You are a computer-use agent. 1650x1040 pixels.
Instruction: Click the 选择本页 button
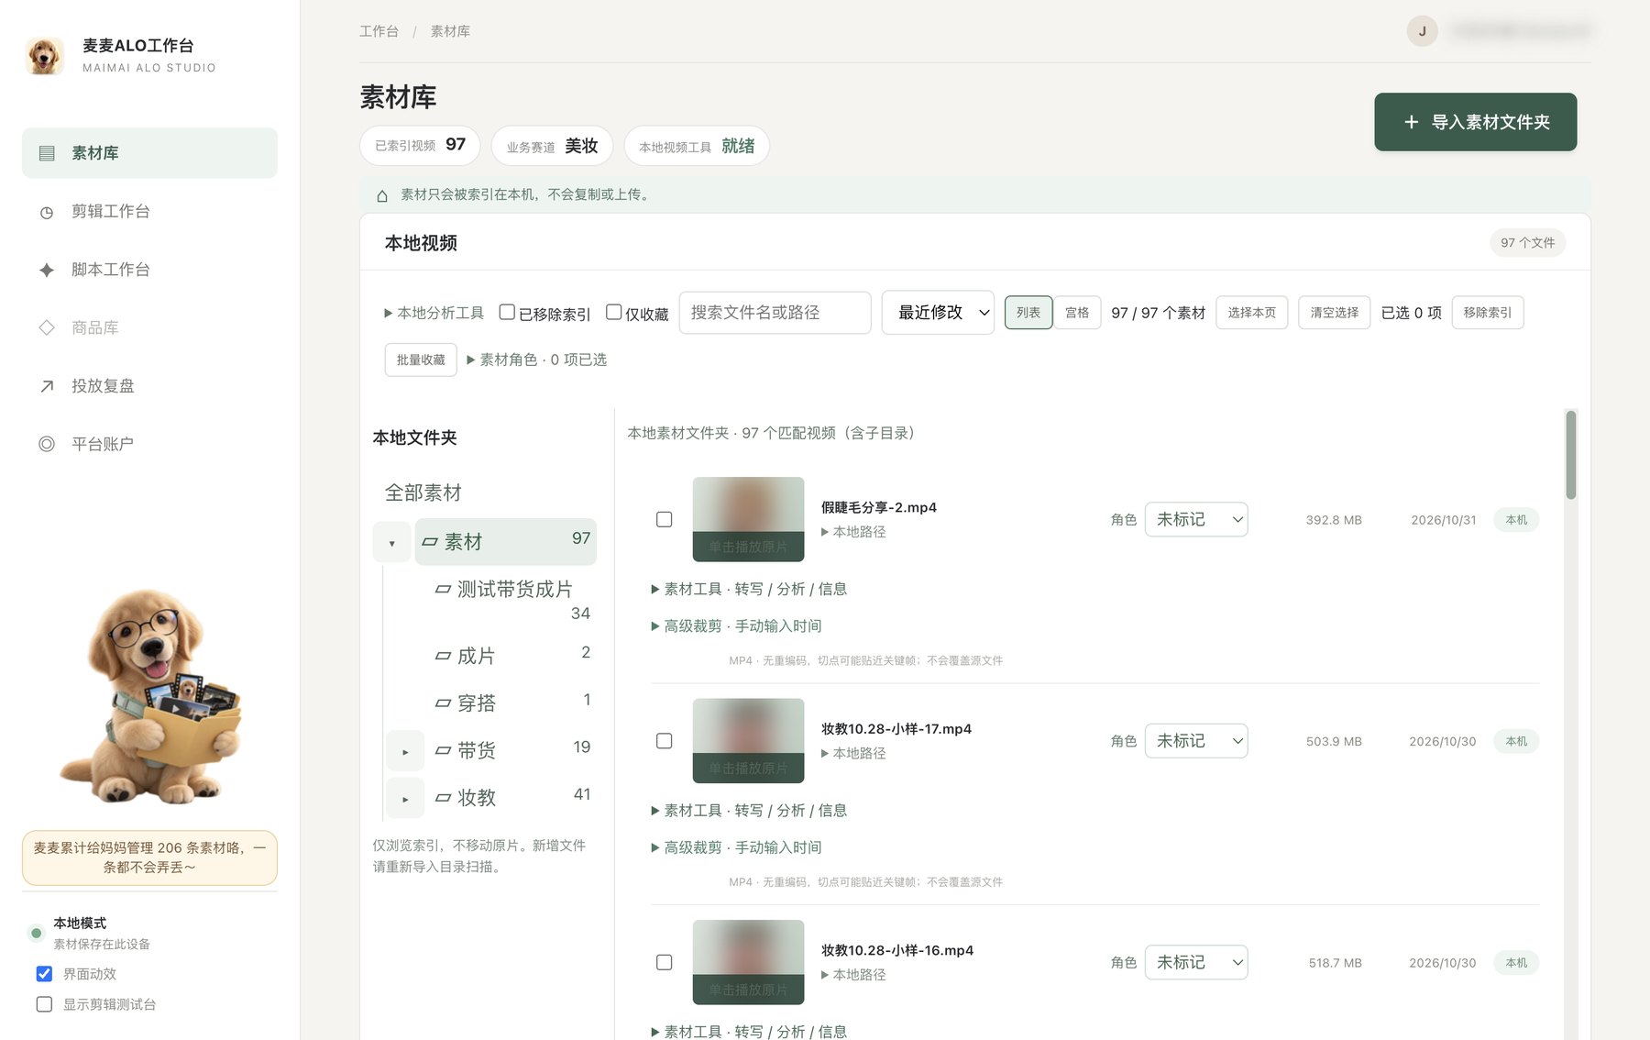pyautogui.click(x=1252, y=313)
